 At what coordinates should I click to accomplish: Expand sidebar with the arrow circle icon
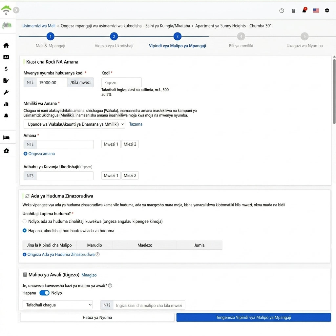(16, 10)
